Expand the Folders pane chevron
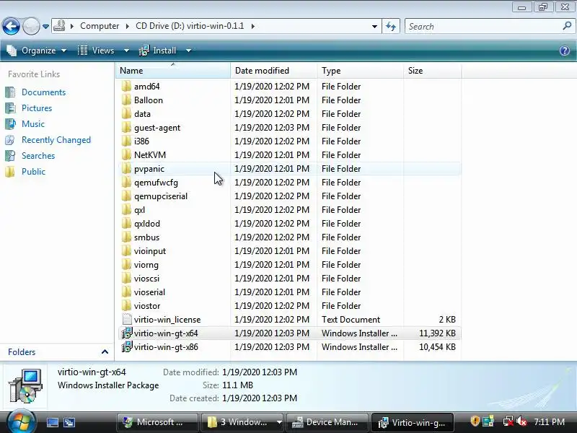Image resolution: width=577 pixels, height=433 pixels. click(105, 352)
